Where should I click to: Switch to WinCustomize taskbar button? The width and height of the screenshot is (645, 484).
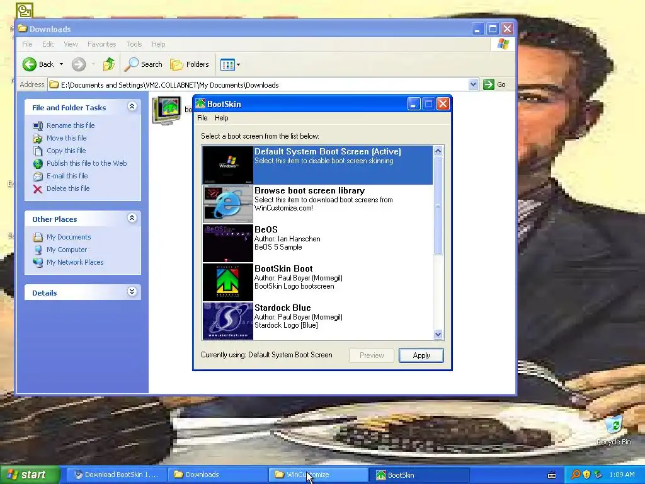317,475
